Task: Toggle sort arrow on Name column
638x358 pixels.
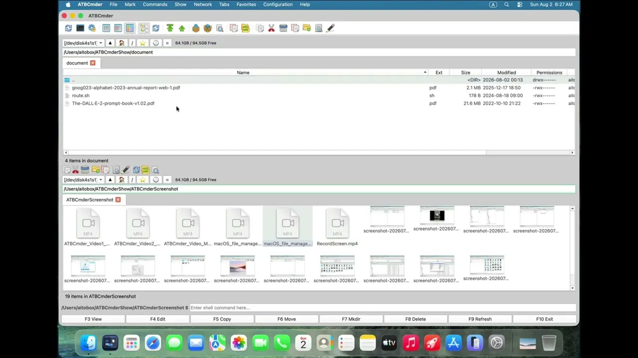Action: pyautogui.click(x=425, y=73)
